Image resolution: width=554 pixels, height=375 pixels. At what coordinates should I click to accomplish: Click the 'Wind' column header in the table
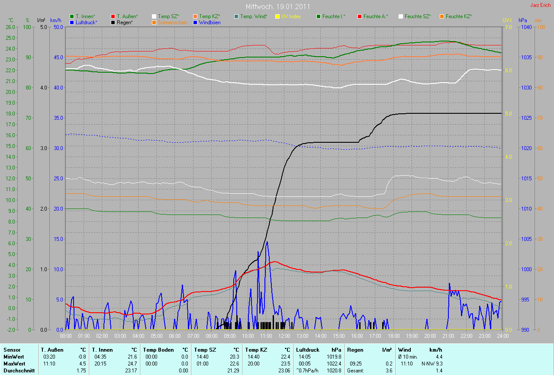(405, 349)
